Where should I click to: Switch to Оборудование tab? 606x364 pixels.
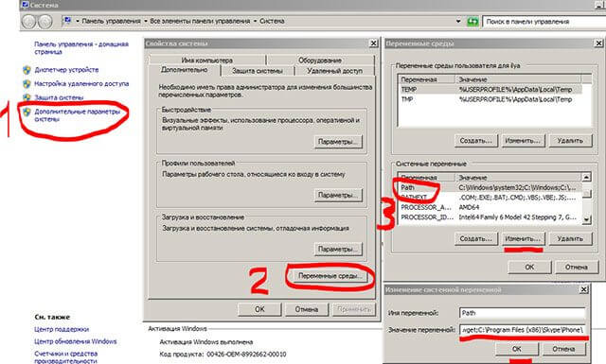point(320,61)
